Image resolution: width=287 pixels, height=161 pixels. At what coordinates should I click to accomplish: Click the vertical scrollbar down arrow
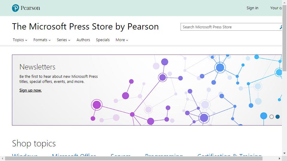pyautogui.click(x=285, y=154)
